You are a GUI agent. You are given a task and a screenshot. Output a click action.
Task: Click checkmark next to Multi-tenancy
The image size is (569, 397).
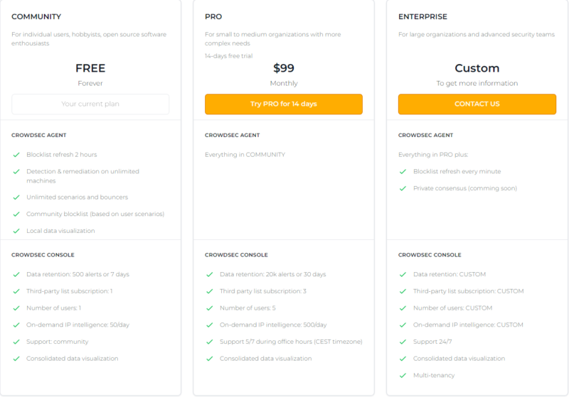tap(403, 376)
